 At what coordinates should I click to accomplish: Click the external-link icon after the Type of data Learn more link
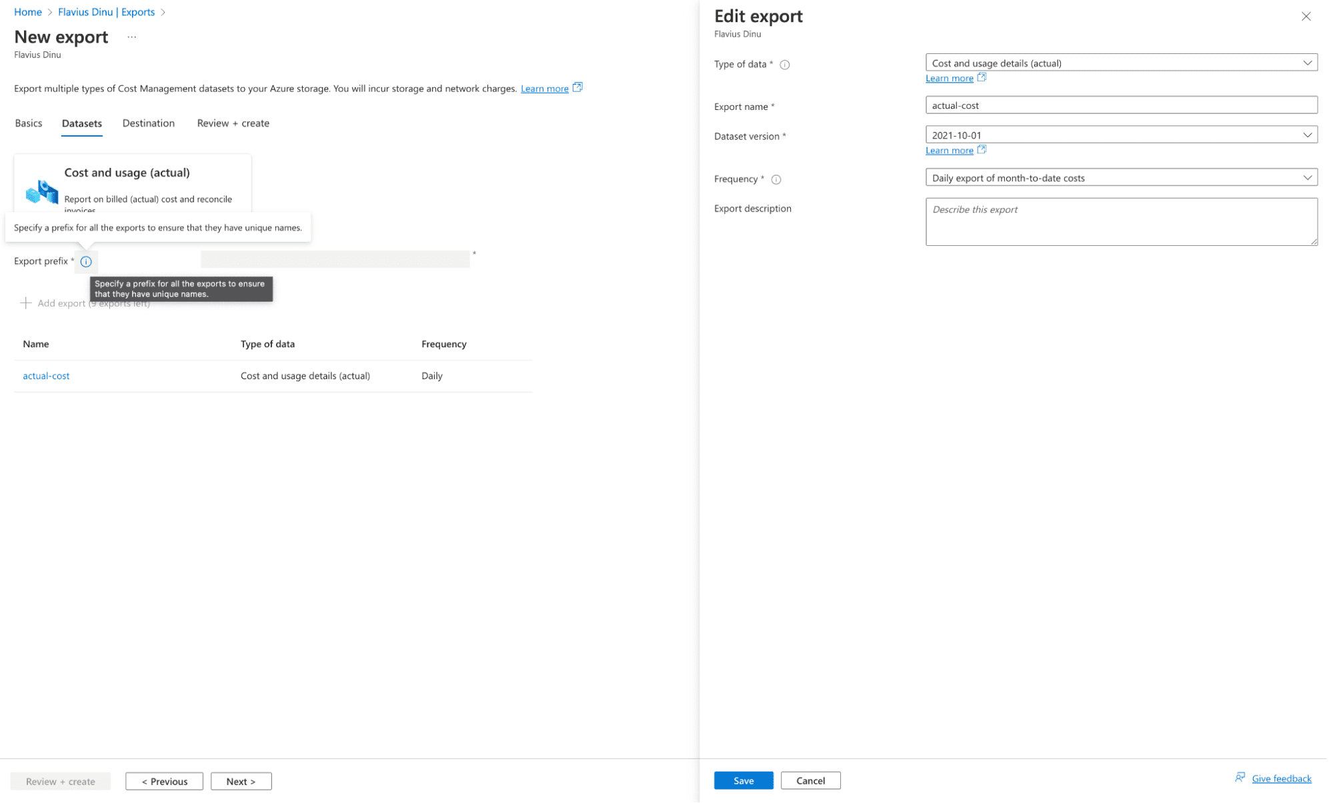pos(982,77)
